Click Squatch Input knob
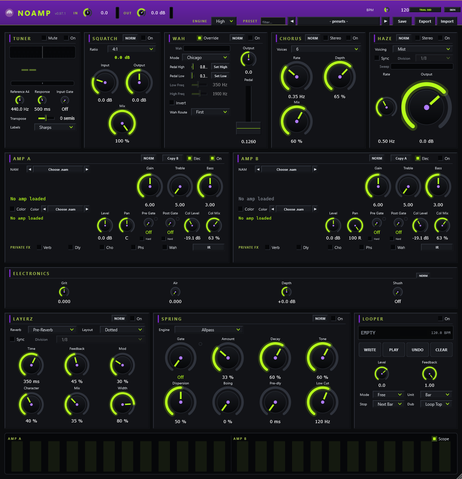 click(x=105, y=82)
